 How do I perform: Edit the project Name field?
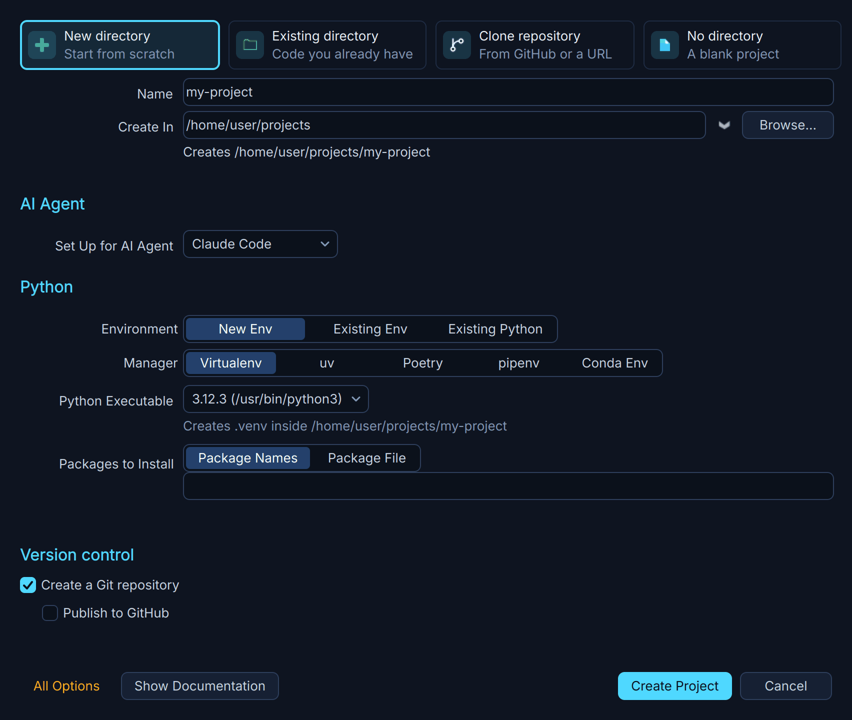point(508,92)
